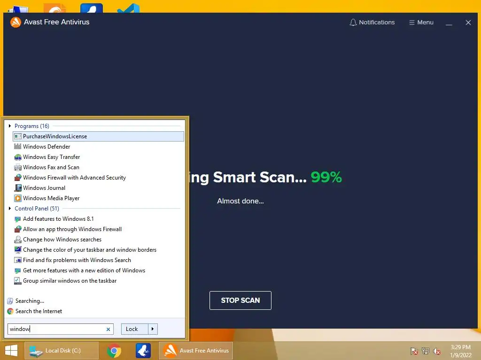
Task: Click Change how Windows searches icon
Action: pyautogui.click(x=18, y=240)
